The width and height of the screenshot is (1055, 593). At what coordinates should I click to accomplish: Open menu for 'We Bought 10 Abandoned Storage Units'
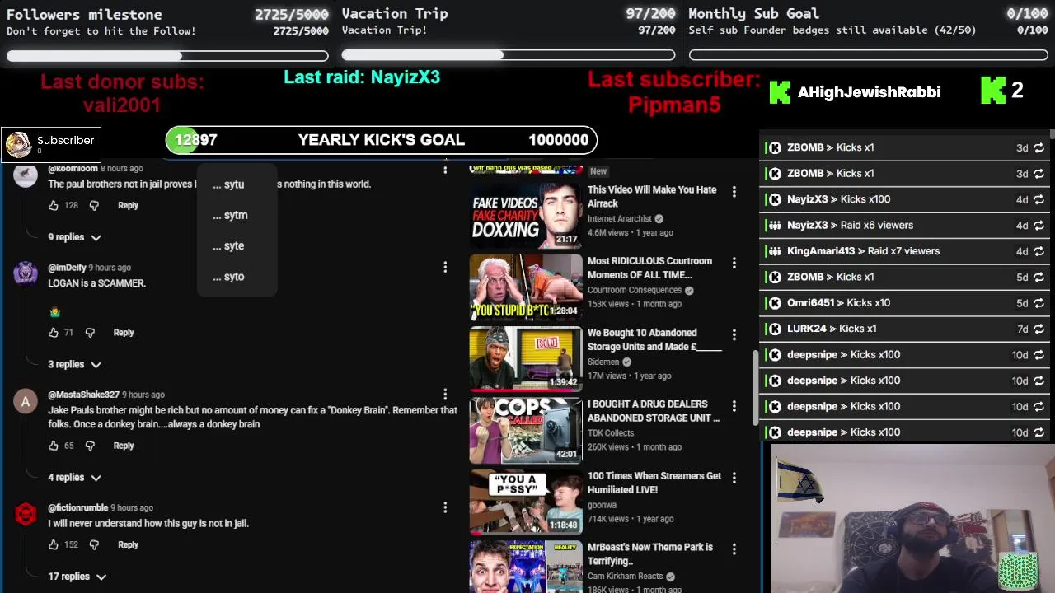click(x=734, y=334)
